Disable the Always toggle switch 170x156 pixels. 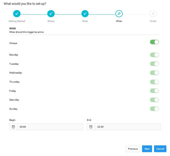tap(154, 42)
